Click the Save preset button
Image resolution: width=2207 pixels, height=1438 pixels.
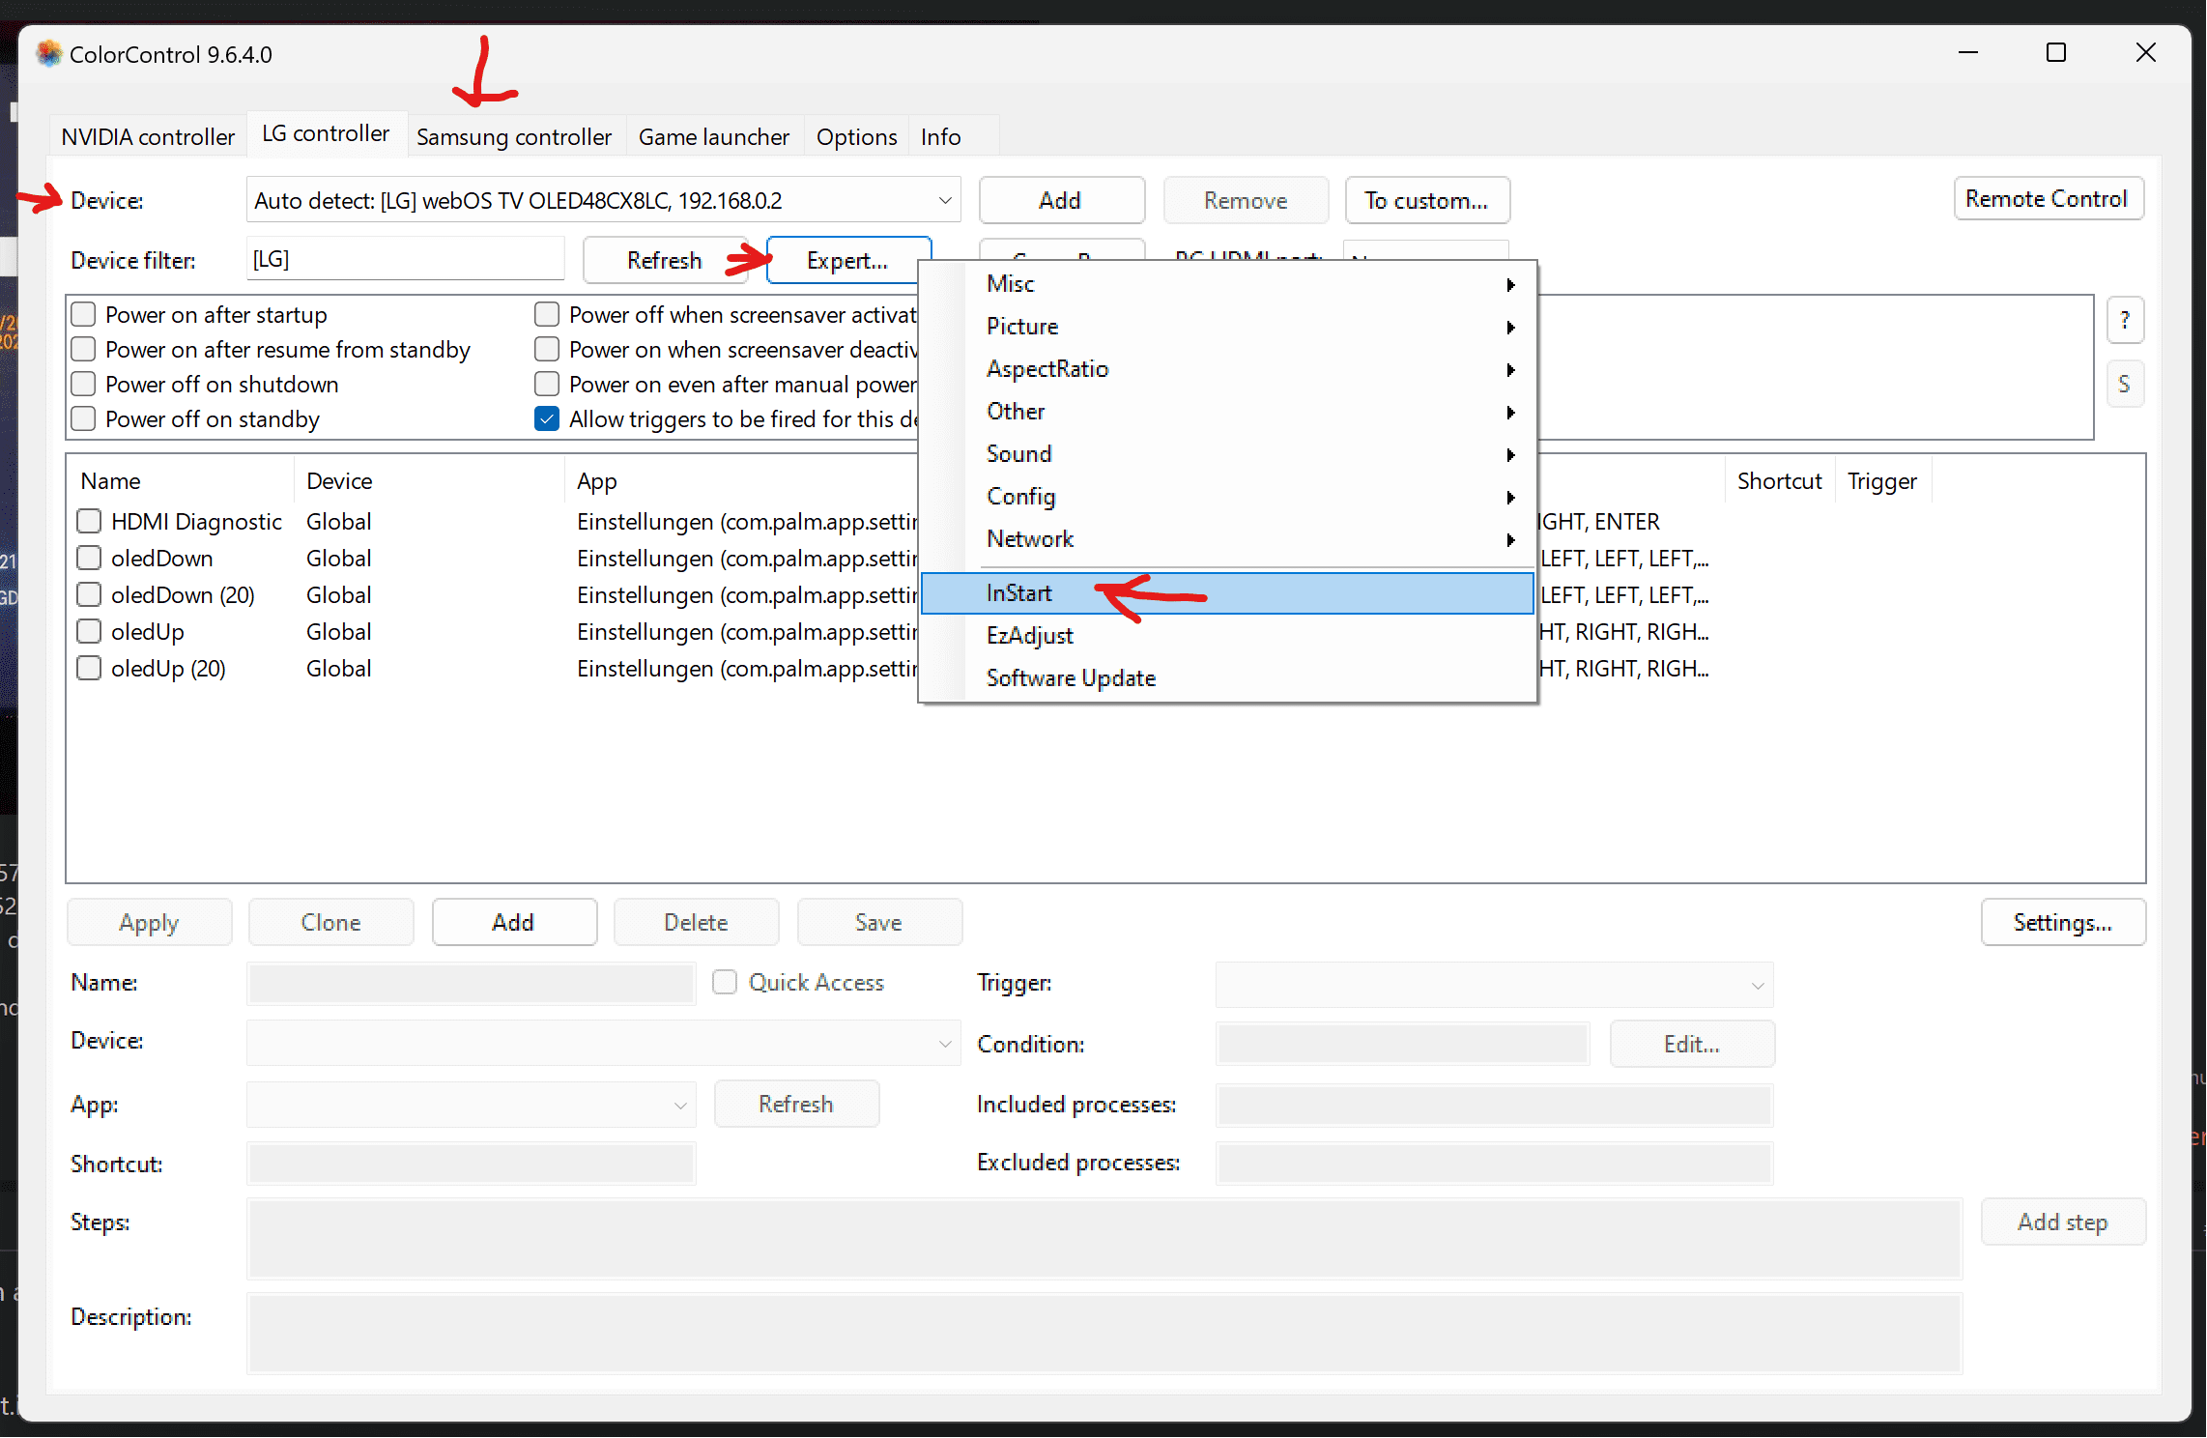point(878,922)
